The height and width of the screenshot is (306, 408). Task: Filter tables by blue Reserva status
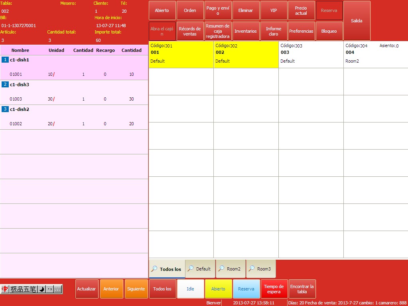tap(246, 289)
